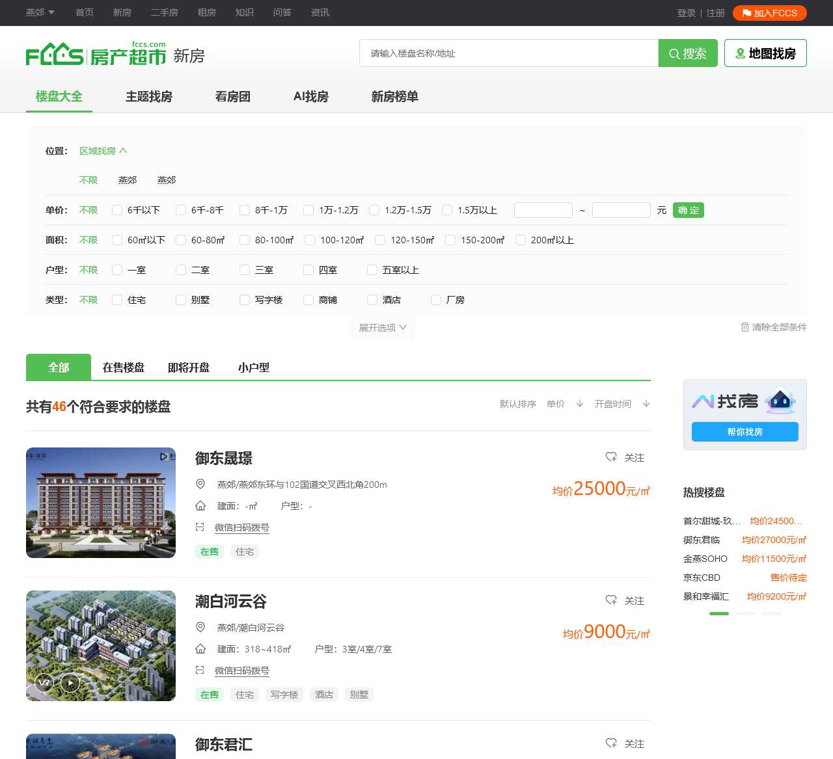833x759 pixels.
Task: Click the property name search field
Action: (x=508, y=53)
